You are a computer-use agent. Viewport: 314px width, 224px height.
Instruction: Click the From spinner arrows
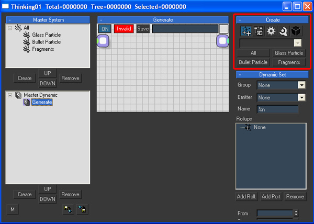(x=296, y=213)
